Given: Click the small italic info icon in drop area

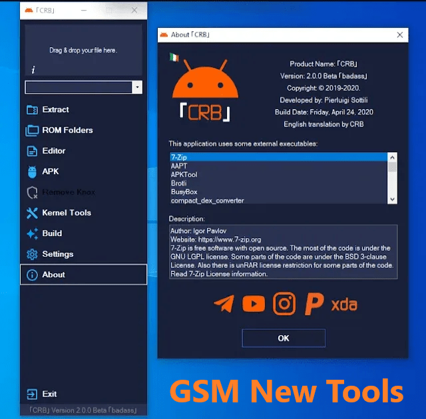Looking at the screenshot, I should [33, 70].
